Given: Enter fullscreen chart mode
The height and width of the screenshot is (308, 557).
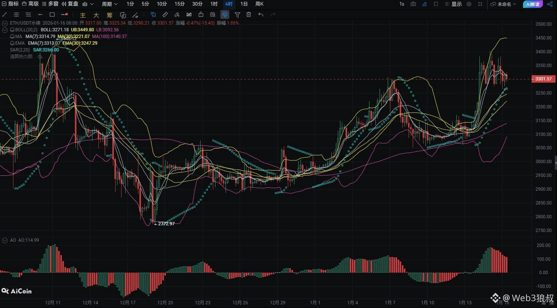Looking at the screenshot, I should coord(480,4).
